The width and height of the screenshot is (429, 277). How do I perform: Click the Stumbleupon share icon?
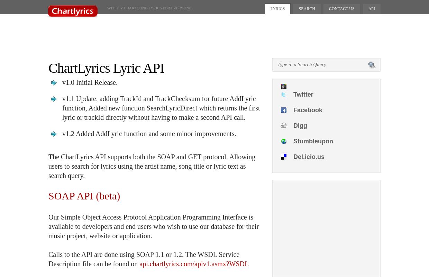[x=284, y=141]
